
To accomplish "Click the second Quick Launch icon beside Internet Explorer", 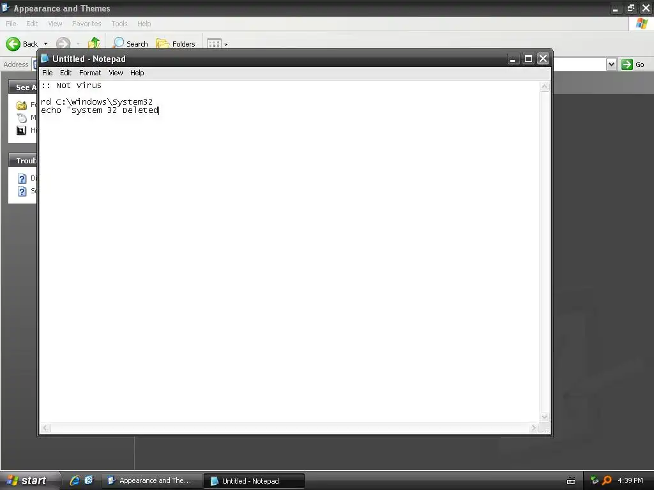I will 89,480.
